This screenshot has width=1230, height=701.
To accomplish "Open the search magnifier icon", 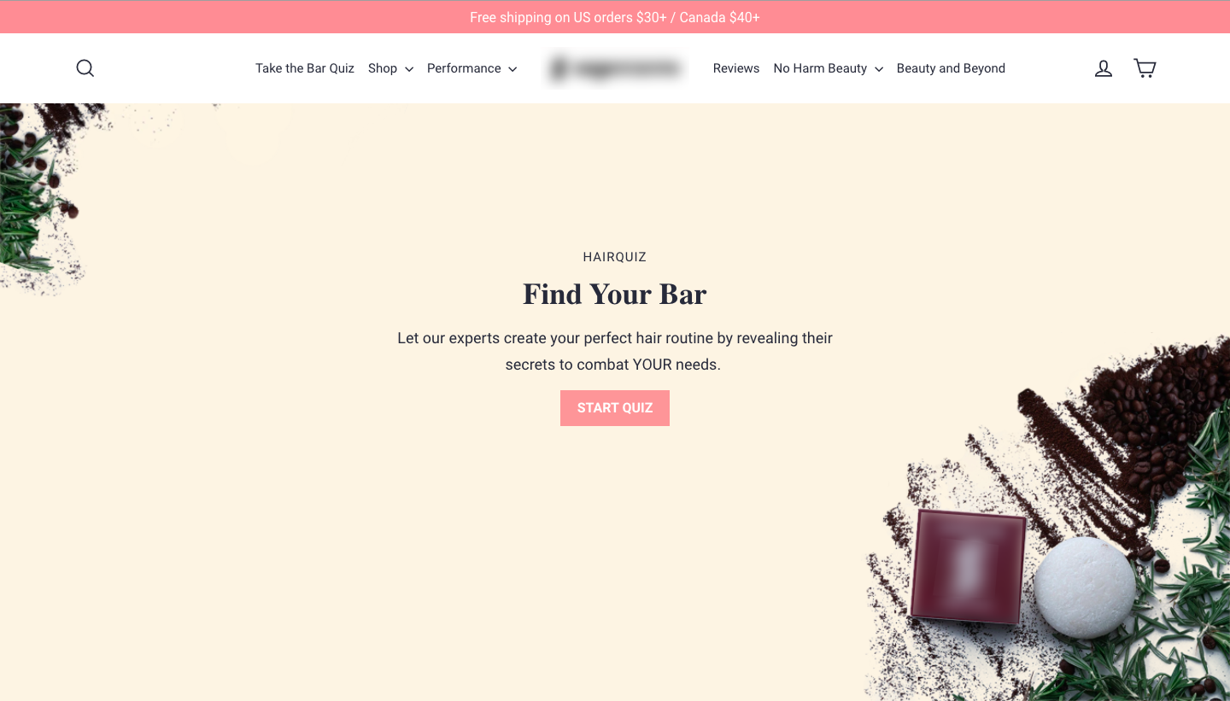I will pyautogui.click(x=85, y=68).
